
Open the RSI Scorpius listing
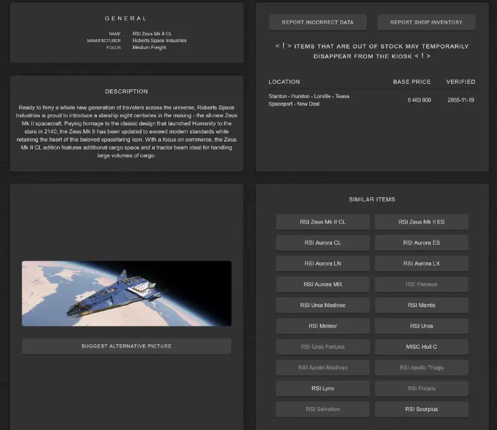click(421, 409)
